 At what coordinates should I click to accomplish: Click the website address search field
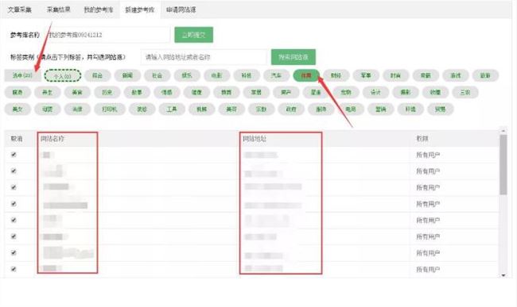pyautogui.click(x=204, y=57)
